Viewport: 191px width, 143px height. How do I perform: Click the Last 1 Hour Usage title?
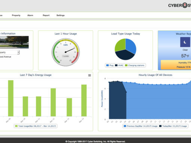pyautogui.click(x=66, y=34)
